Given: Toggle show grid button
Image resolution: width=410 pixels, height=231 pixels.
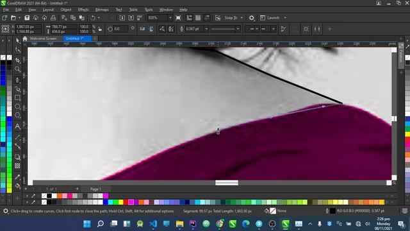Looking at the screenshot, I should click(198, 18).
